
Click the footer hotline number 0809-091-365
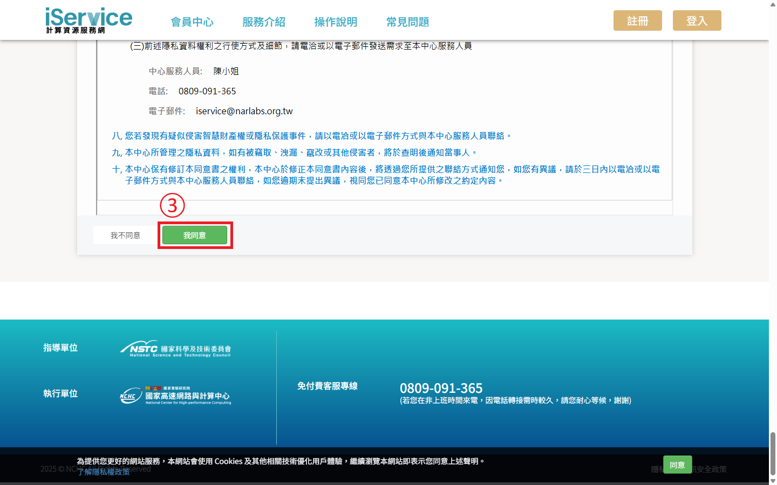click(x=441, y=388)
